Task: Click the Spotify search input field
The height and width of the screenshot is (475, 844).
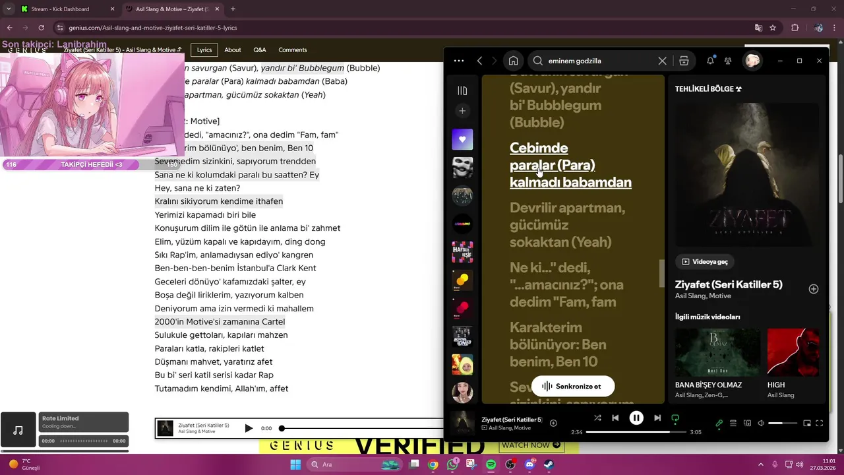Action: coord(599,61)
